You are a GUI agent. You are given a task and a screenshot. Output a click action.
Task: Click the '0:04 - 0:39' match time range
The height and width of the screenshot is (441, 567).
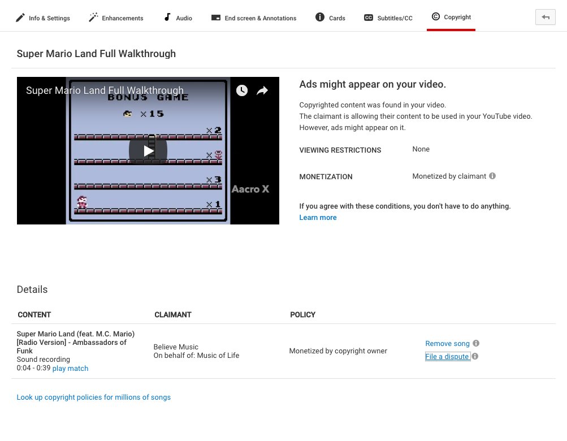click(33, 368)
